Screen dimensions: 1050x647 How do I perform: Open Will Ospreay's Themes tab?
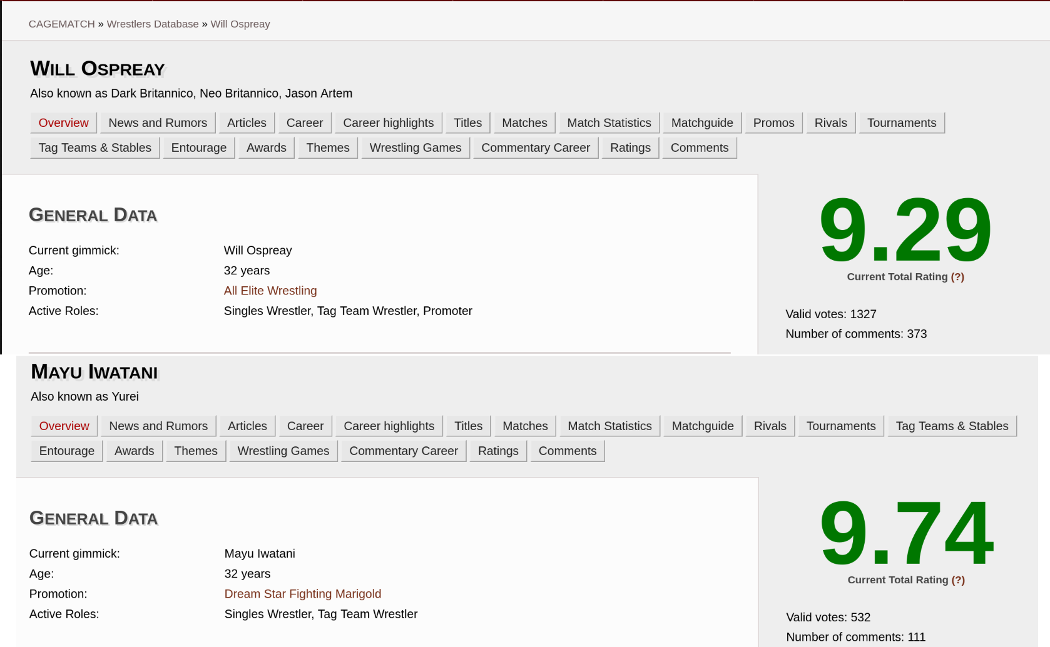328,148
